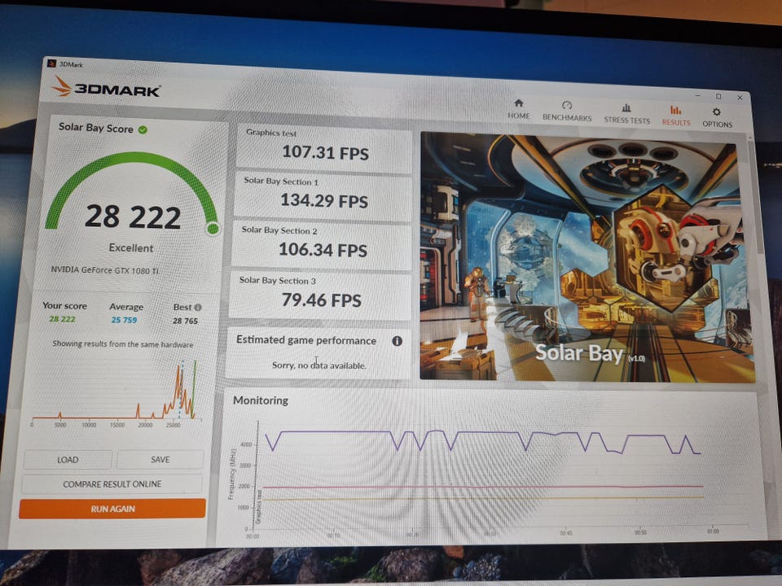Click the score distribution chart
This screenshot has height=586, width=782.
pyautogui.click(x=115, y=392)
